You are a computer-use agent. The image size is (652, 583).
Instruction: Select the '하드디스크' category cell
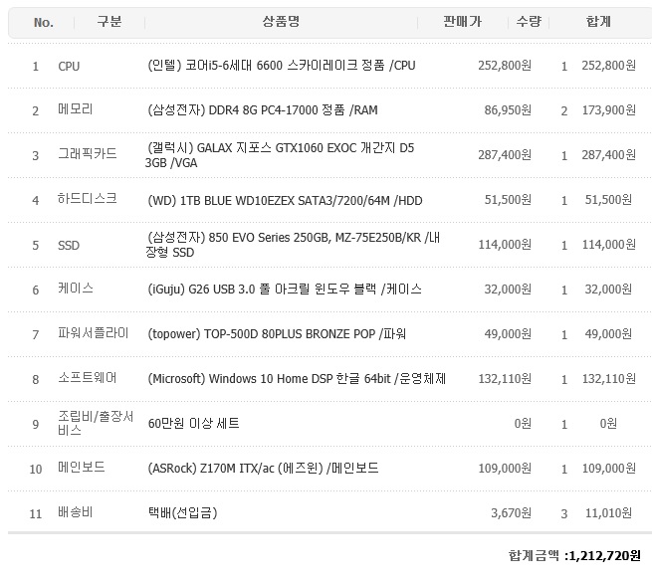[x=88, y=199]
